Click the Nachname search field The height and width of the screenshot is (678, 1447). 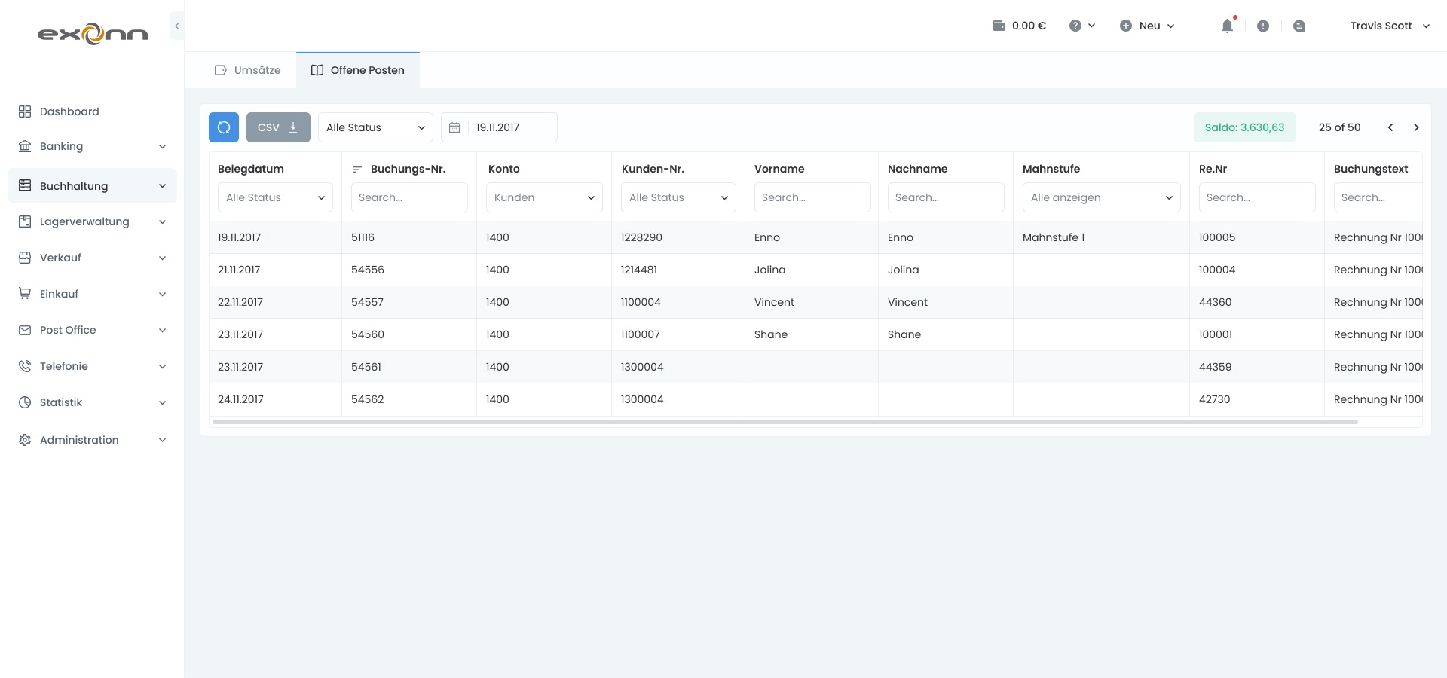coord(946,197)
